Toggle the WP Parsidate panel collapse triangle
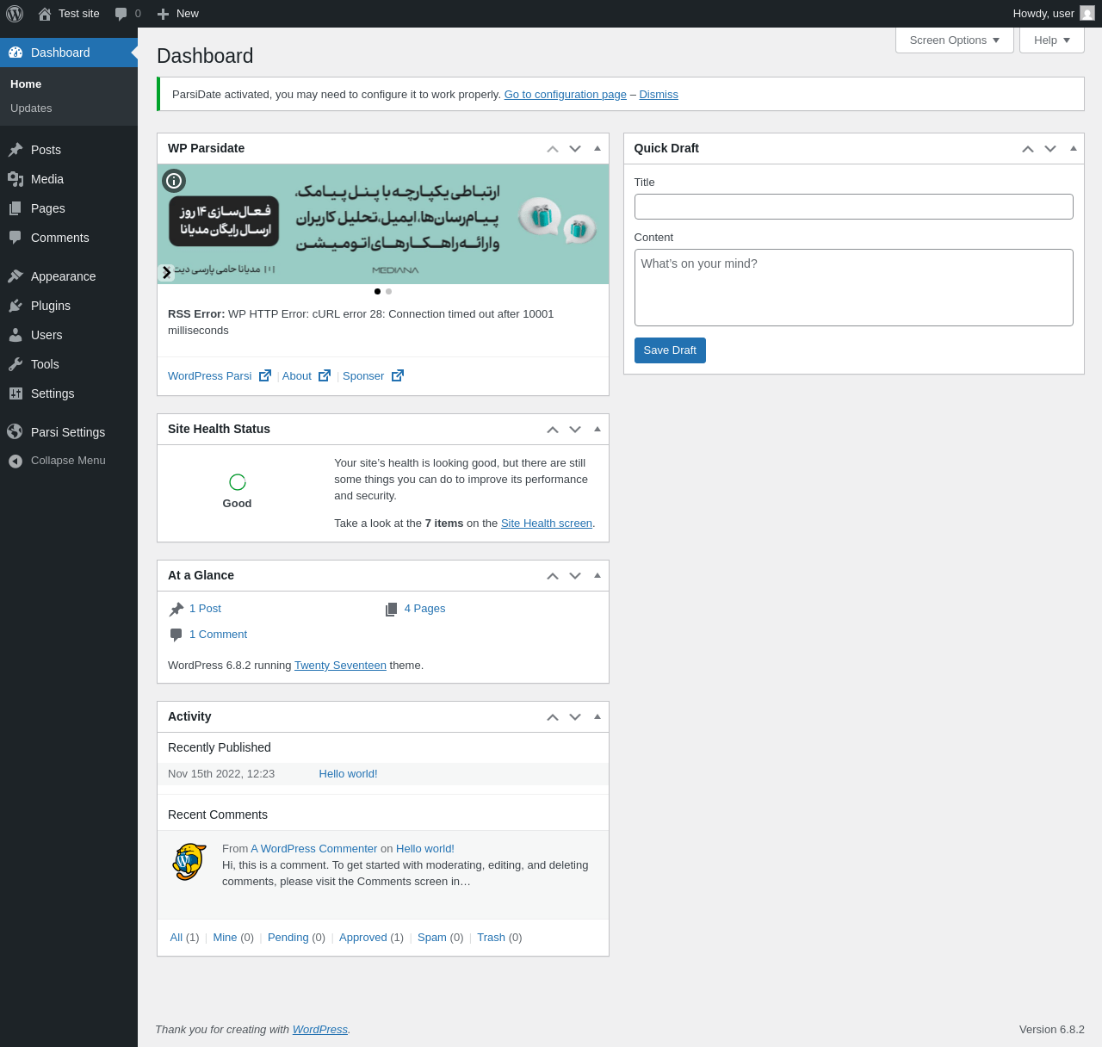The width and height of the screenshot is (1102, 1047). [x=597, y=148]
